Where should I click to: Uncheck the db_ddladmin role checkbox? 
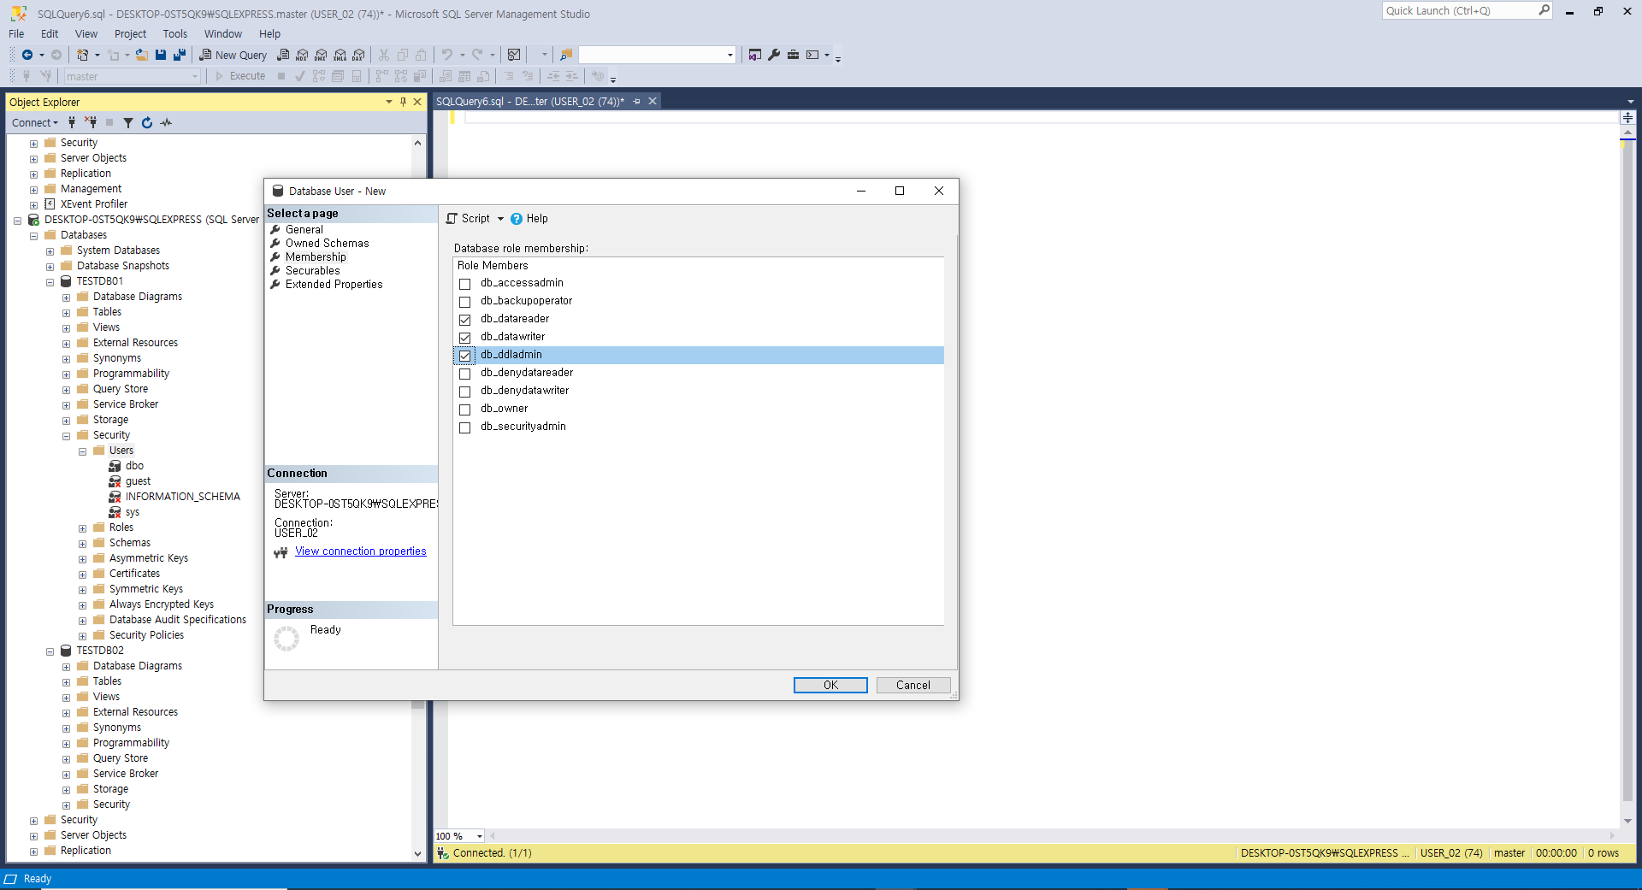465,356
